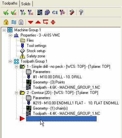
Task: Select 1 - Simple drill - no peck operation
Action: [x=68, y=67]
